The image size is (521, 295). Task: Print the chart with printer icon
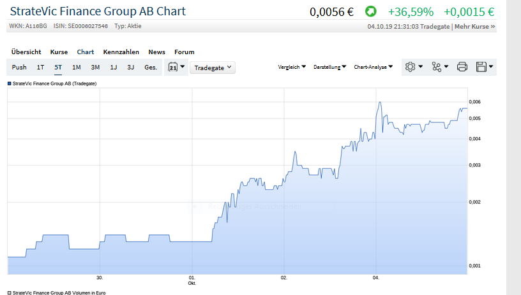pyautogui.click(x=462, y=67)
